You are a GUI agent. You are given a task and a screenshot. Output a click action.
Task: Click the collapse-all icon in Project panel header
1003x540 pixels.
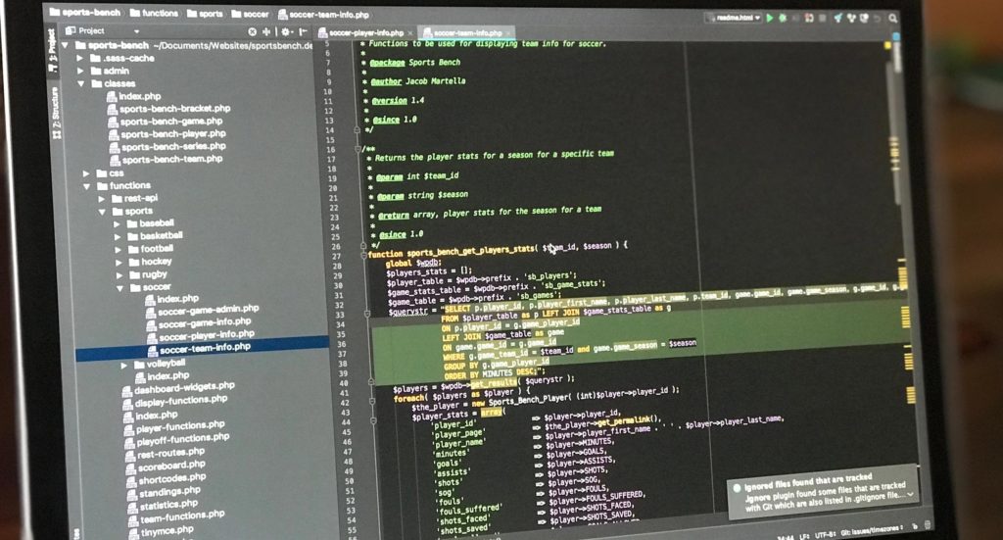266,31
